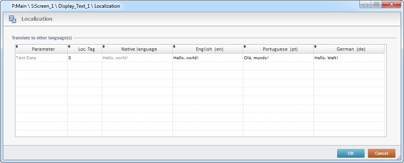Viewport: 404px width, 163px height.
Task: Click sort arrows icon on Loc. Tag column
Action: [x=69, y=47]
